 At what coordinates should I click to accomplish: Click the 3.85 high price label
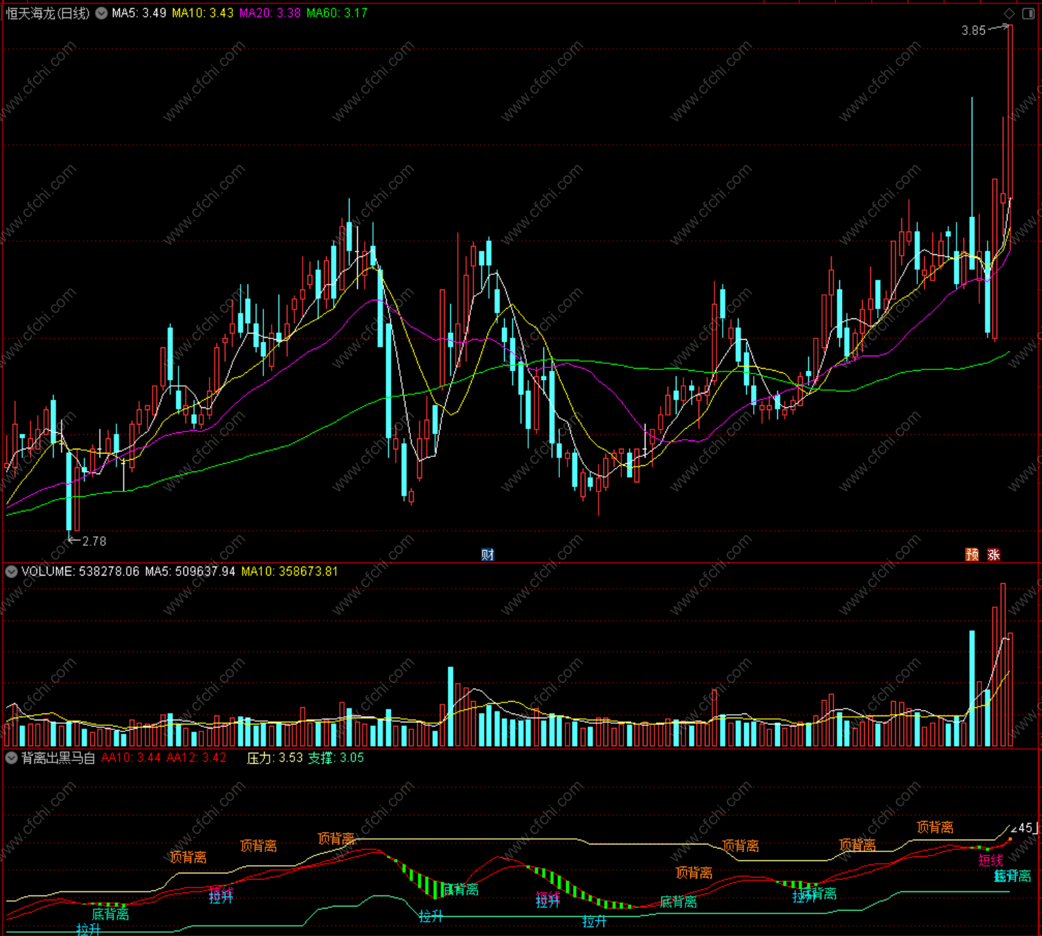[973, 30]
